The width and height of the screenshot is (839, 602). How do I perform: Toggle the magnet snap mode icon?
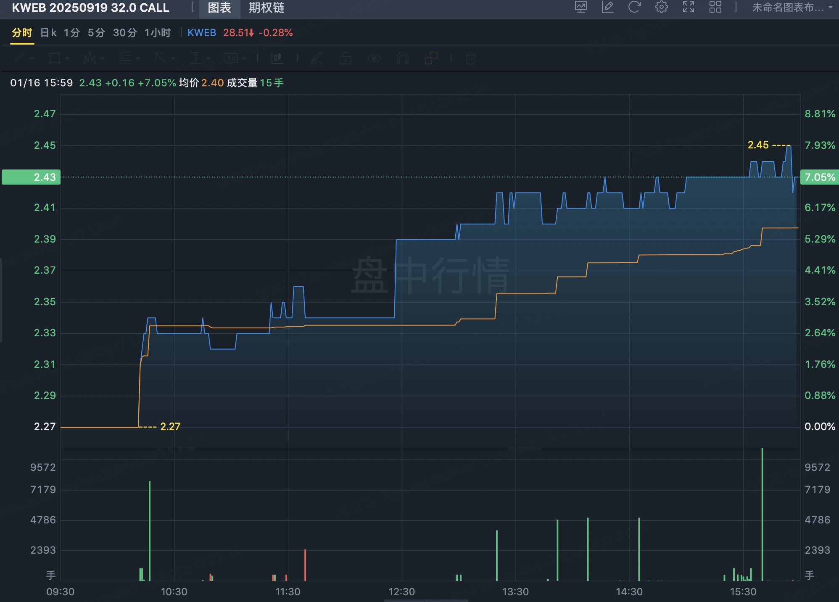(402, 58)
